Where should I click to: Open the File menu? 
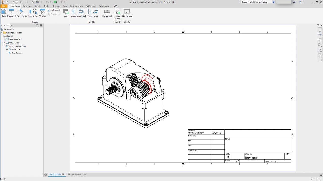(4, 6)
